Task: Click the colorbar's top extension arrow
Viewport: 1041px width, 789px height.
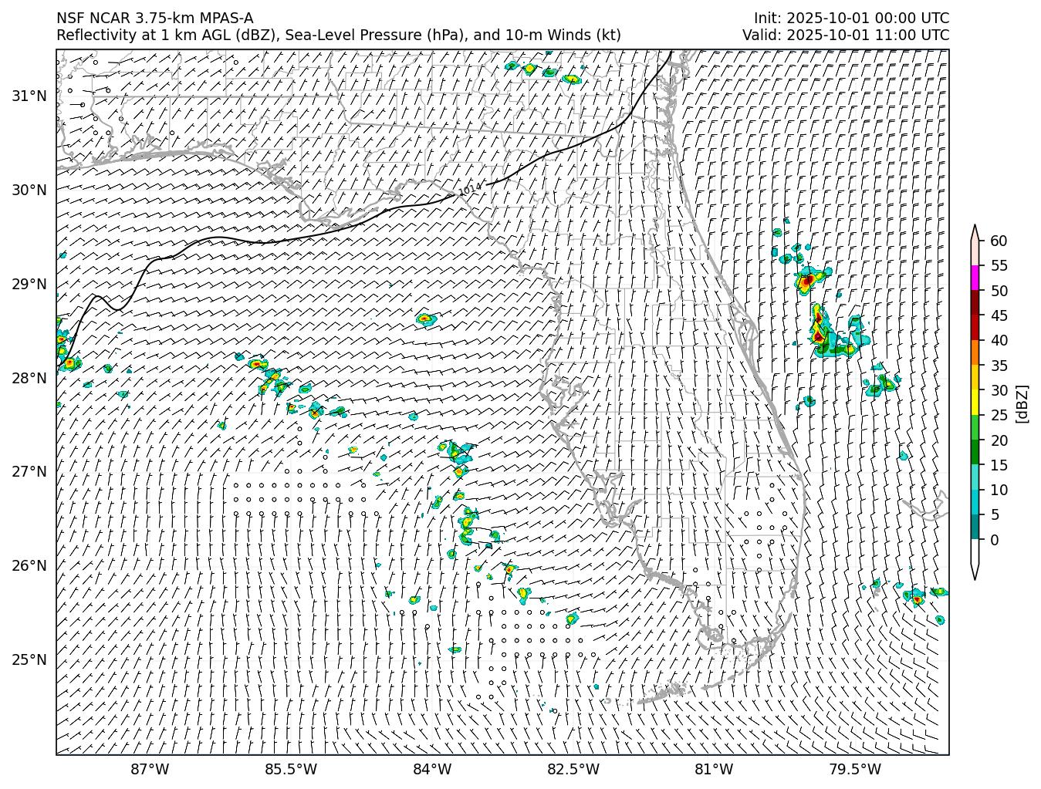Action: click(975, 232)
